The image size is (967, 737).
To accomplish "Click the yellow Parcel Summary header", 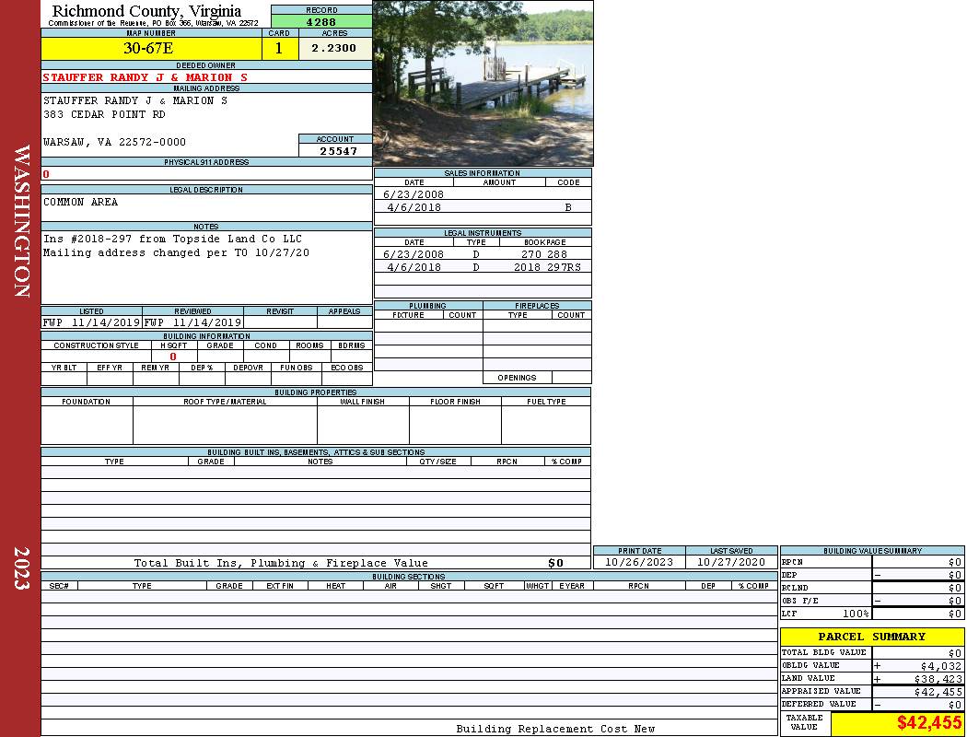I will (871, 637).
